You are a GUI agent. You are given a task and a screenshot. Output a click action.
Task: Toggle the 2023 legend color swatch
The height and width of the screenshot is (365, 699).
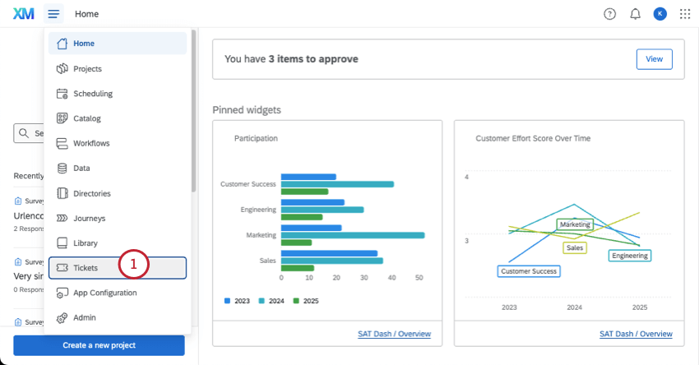point(228,301)
